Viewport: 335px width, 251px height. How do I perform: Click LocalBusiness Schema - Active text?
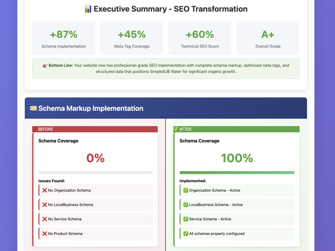(216, 205)
